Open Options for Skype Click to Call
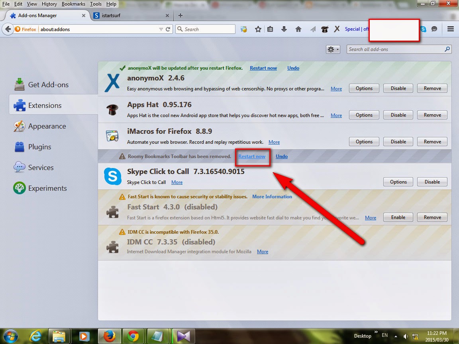 (x=398, y=182)
